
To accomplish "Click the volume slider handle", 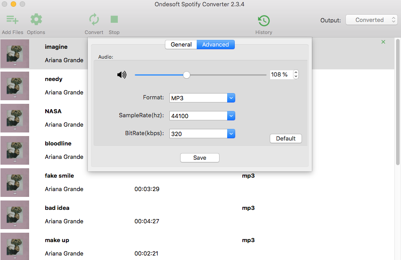I will pos(187,75).
